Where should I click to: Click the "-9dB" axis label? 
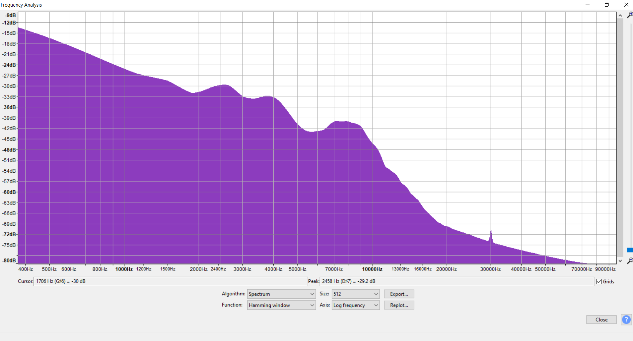11,15
